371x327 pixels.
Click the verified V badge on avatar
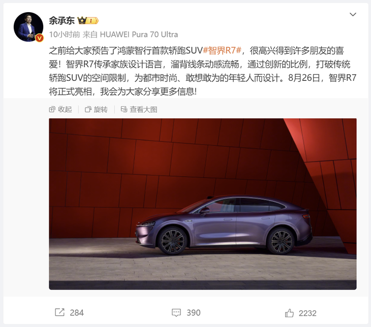39,38
